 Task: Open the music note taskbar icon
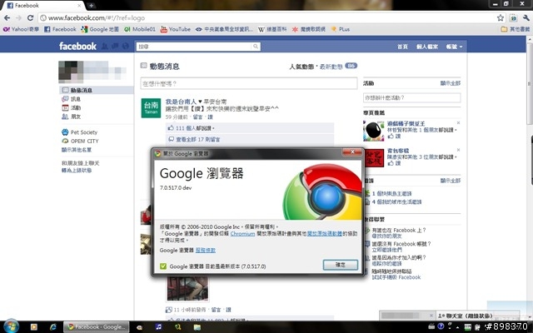point(158,327)
